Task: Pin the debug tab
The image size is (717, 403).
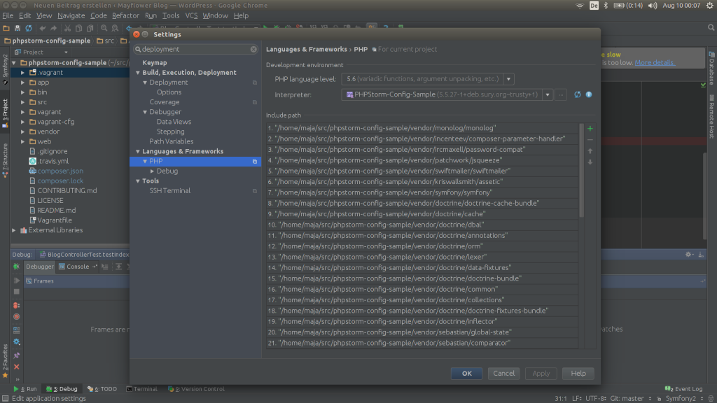Action: 17,355
